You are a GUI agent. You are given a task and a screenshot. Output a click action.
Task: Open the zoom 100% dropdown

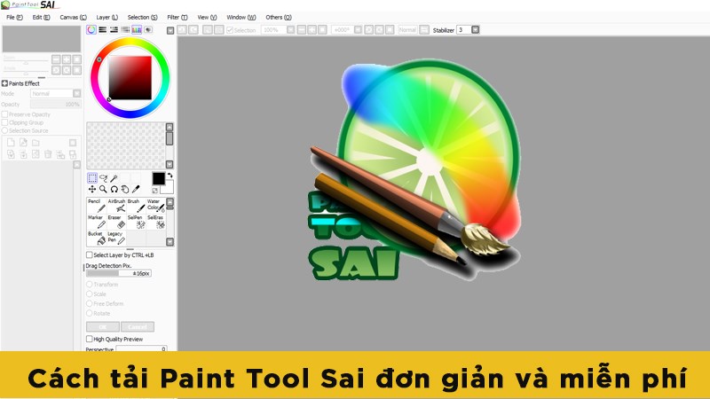[291, 30]
